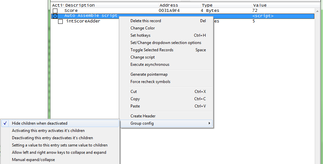The height and width of the screenshot is (164, 323).
Task: Expand the Group config submenu arrow
Action: click(209, 123)
